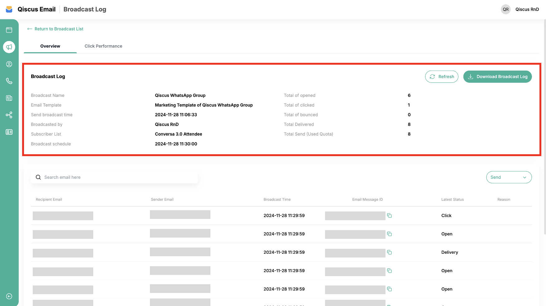Click the Broadcast schedule label
The image size is (546, 306).
coord(51,144)
